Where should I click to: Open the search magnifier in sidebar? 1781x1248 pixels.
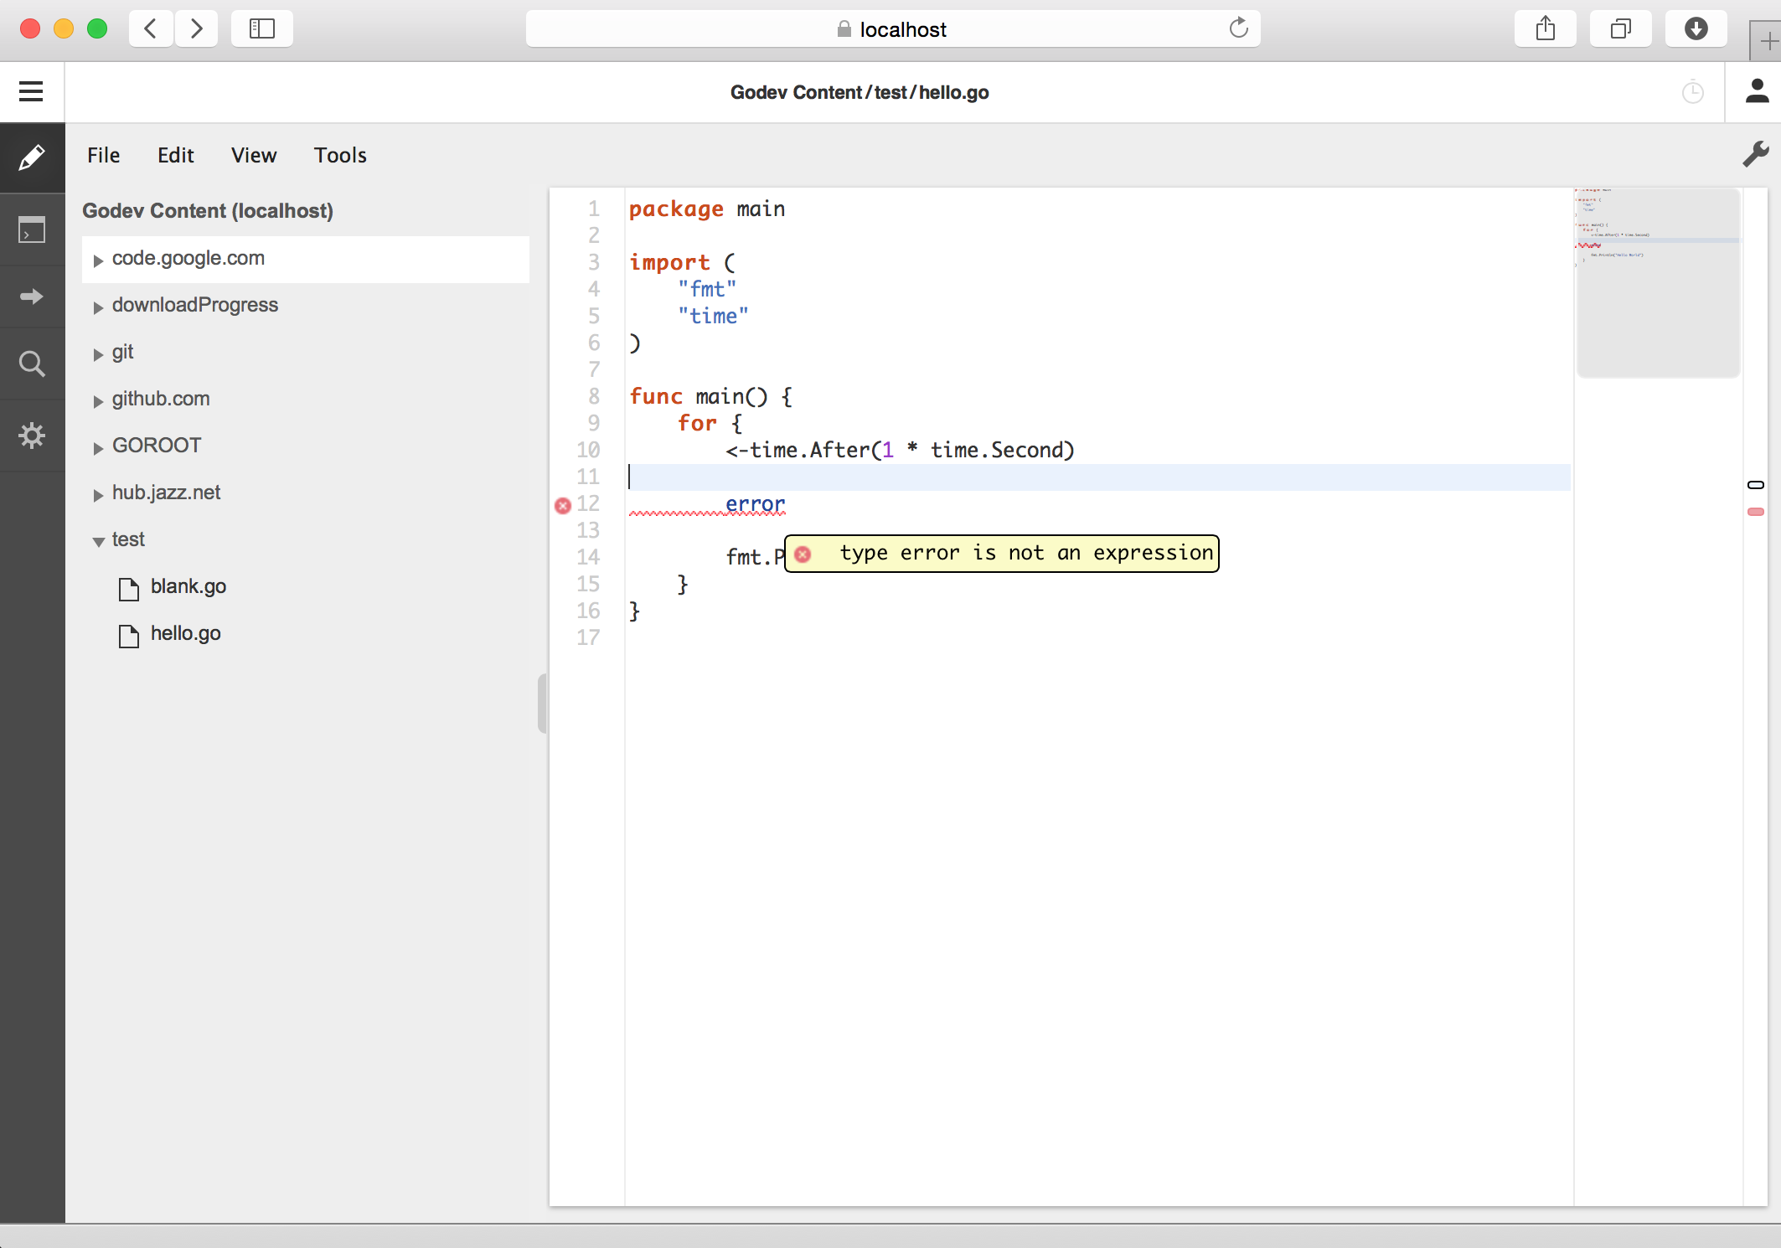32,364
